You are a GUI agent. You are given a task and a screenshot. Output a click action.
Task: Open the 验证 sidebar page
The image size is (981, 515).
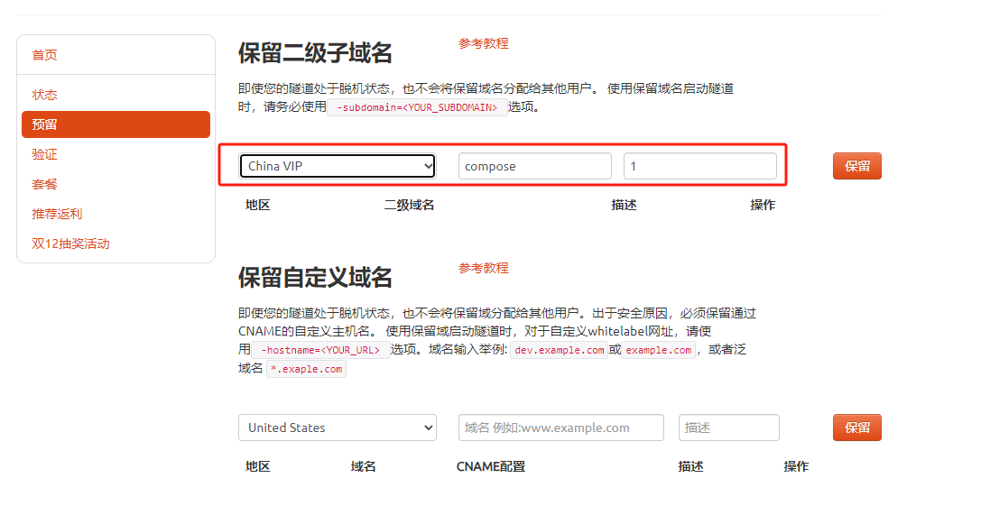point(44,154)
